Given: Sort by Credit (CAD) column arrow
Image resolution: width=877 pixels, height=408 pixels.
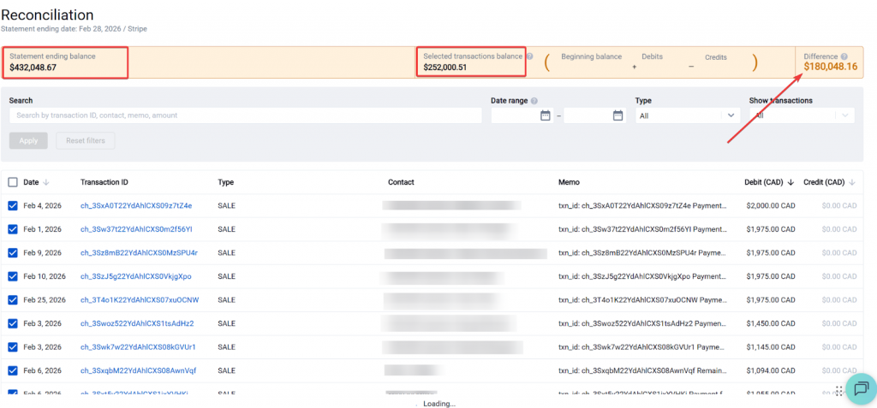Looking at the screenshot, I should (x=852, y=182).
